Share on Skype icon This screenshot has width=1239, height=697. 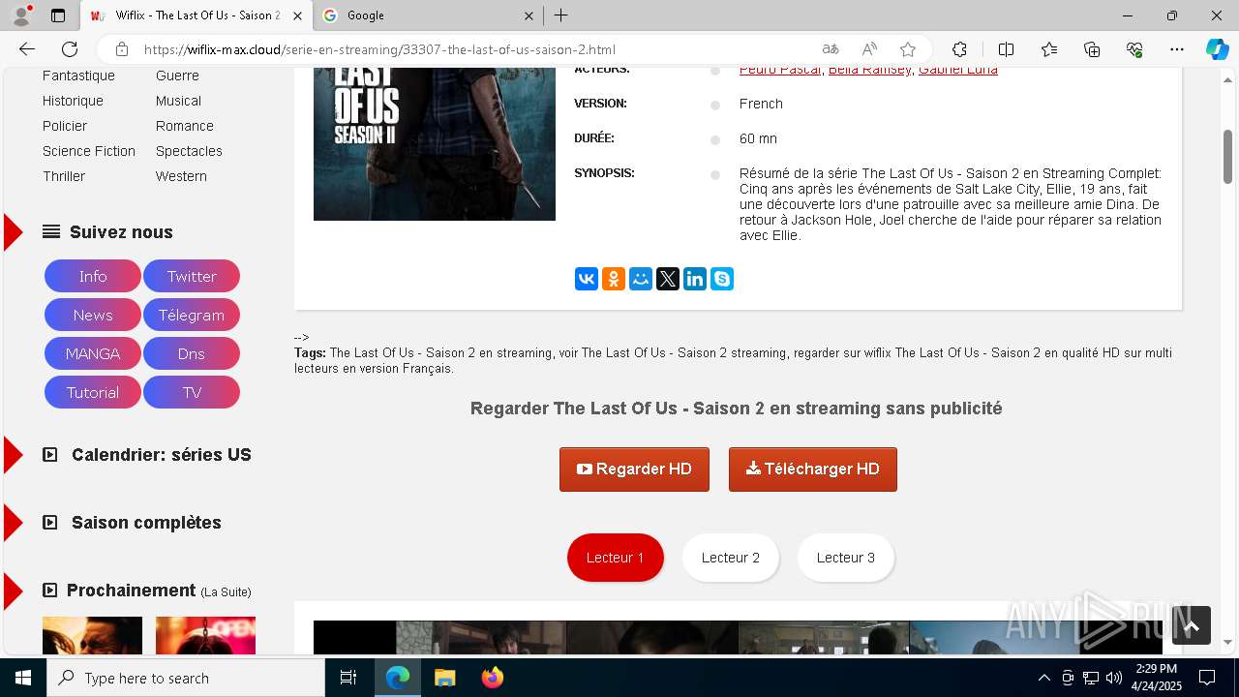(722, 280)
